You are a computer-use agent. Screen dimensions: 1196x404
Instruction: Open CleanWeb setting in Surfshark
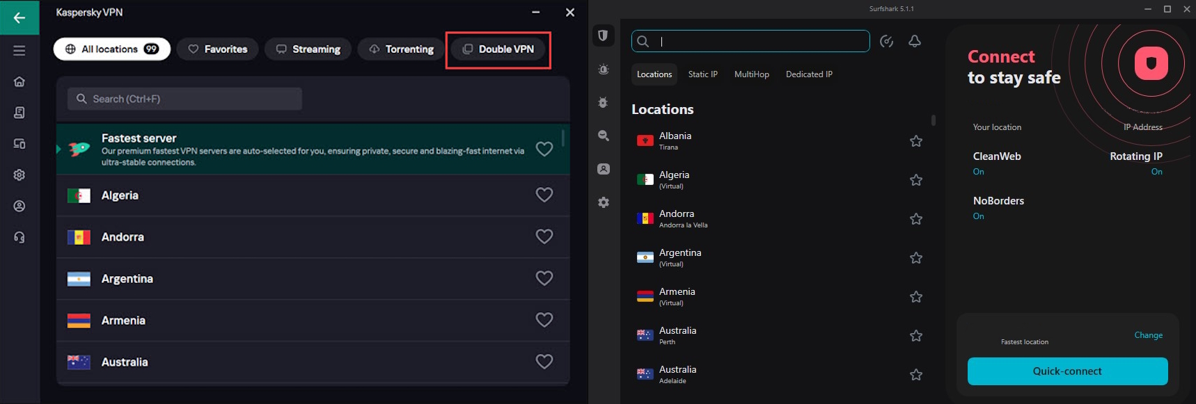(997, 163)
